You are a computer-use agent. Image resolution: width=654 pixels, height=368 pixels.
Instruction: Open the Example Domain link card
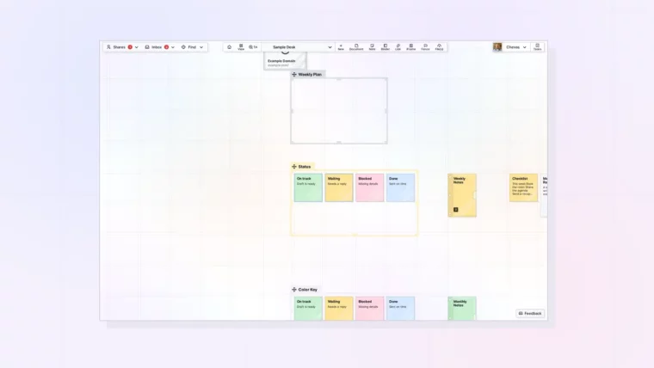pyautogui.click(x=286, y=60)
